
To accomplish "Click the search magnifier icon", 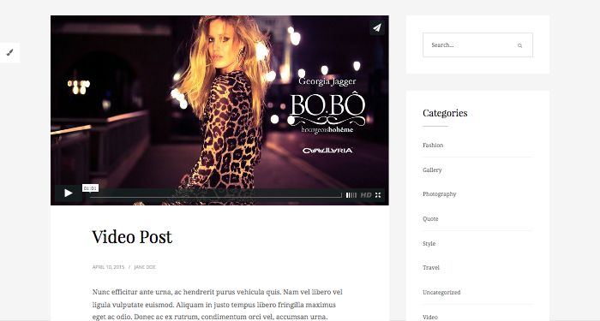I will click(x=519, y=45).
